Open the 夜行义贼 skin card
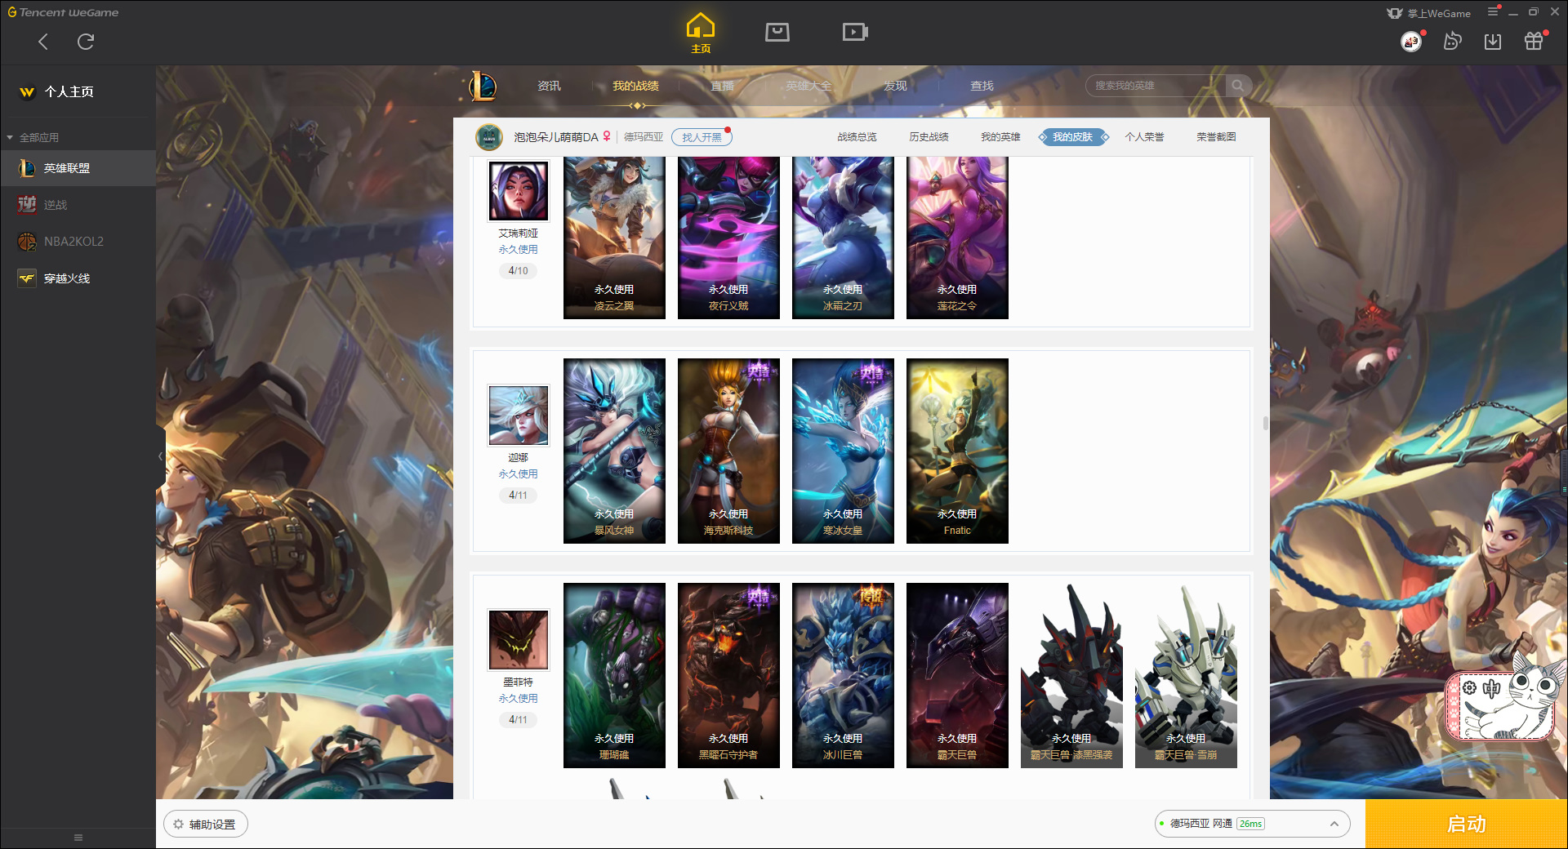The image size is (1568, 849). pyautogui.click(x=728, y=238)
